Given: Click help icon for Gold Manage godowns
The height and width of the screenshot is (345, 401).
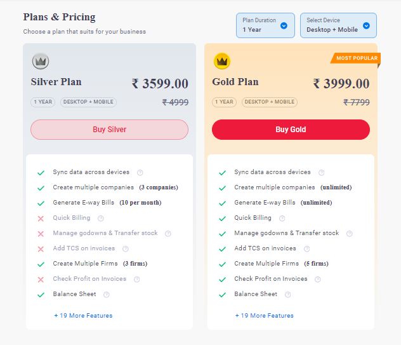Looking at the screenshot, I should [350, 233].
